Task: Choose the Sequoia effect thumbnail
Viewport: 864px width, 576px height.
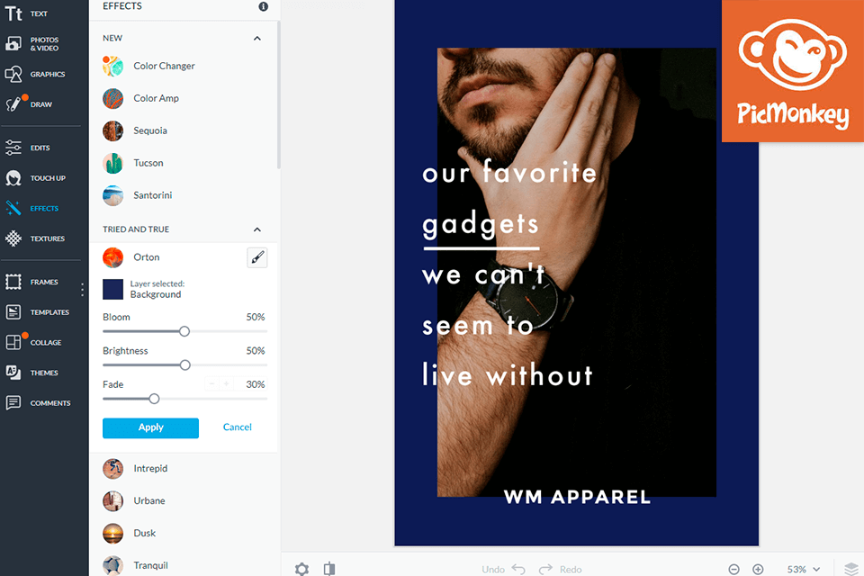Action: coord(113,131)
